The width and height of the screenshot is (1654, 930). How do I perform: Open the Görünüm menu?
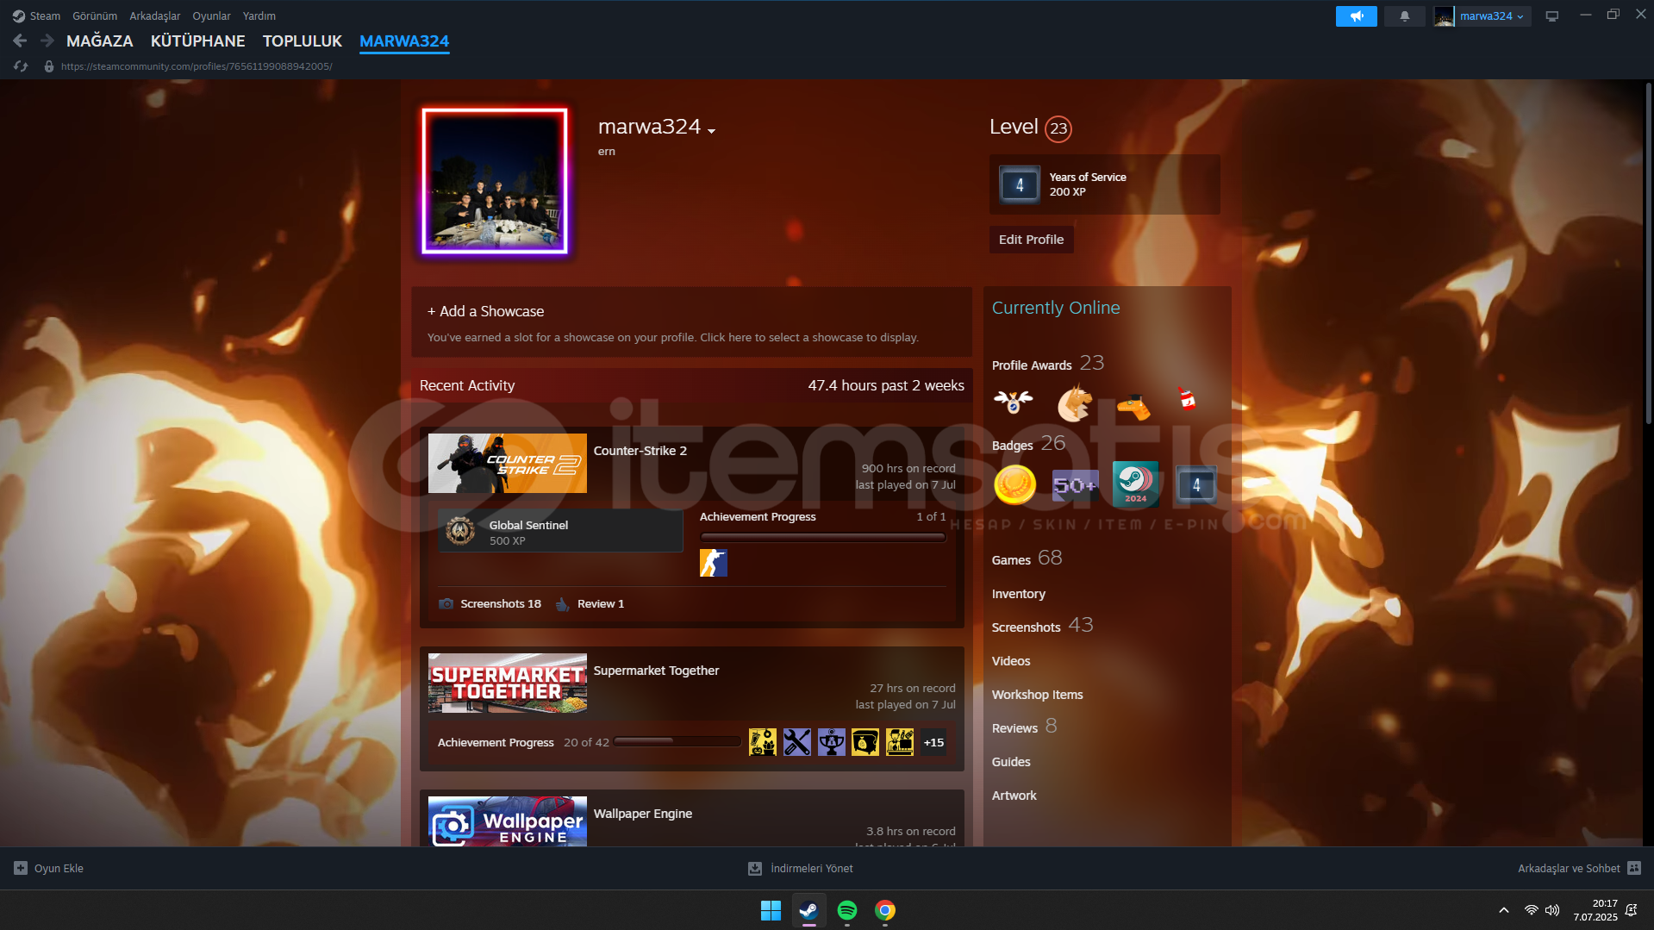(x=95, y=16)
